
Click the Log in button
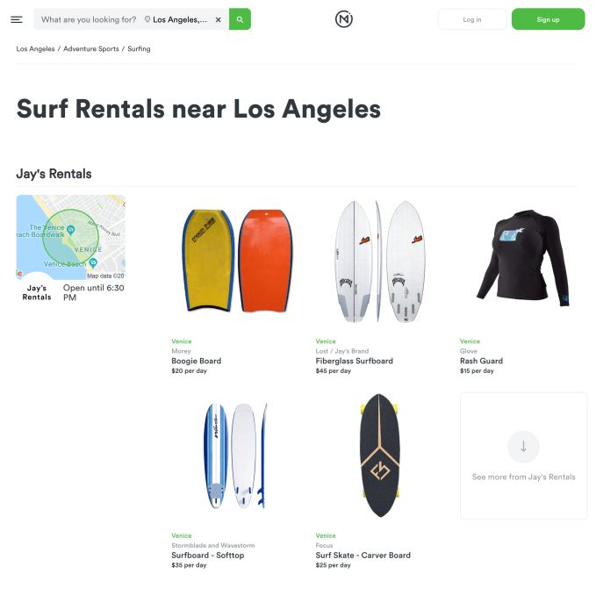(472, 19)
